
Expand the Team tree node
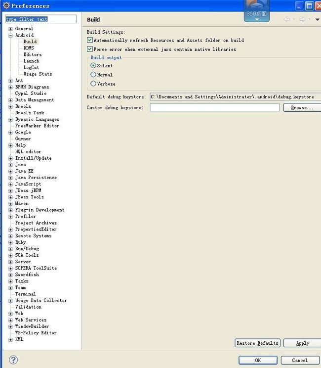10,288
